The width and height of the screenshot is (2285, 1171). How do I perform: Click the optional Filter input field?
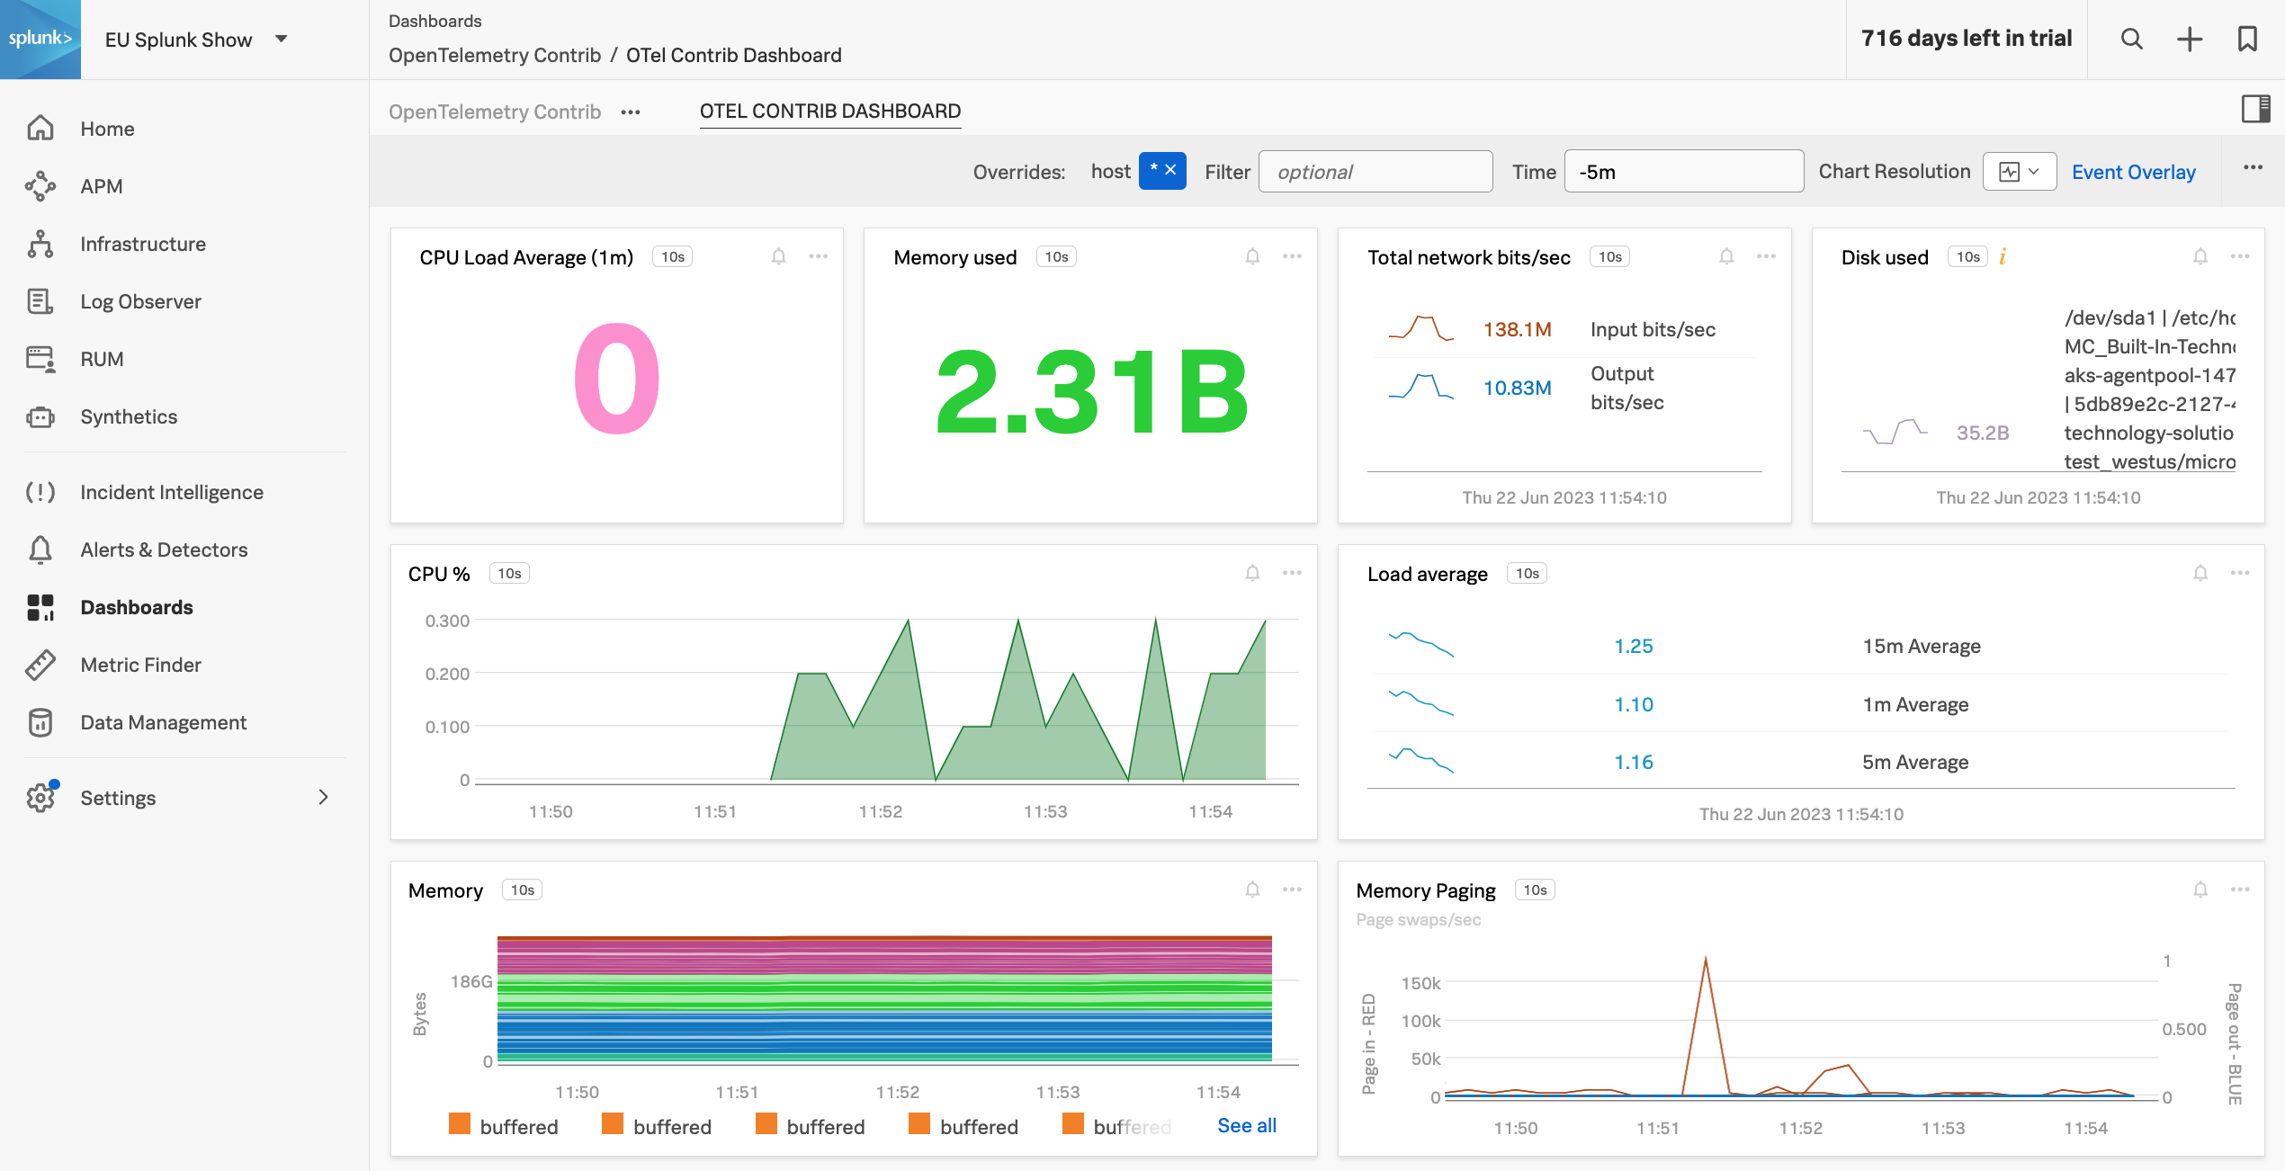tap(1375, 171)
